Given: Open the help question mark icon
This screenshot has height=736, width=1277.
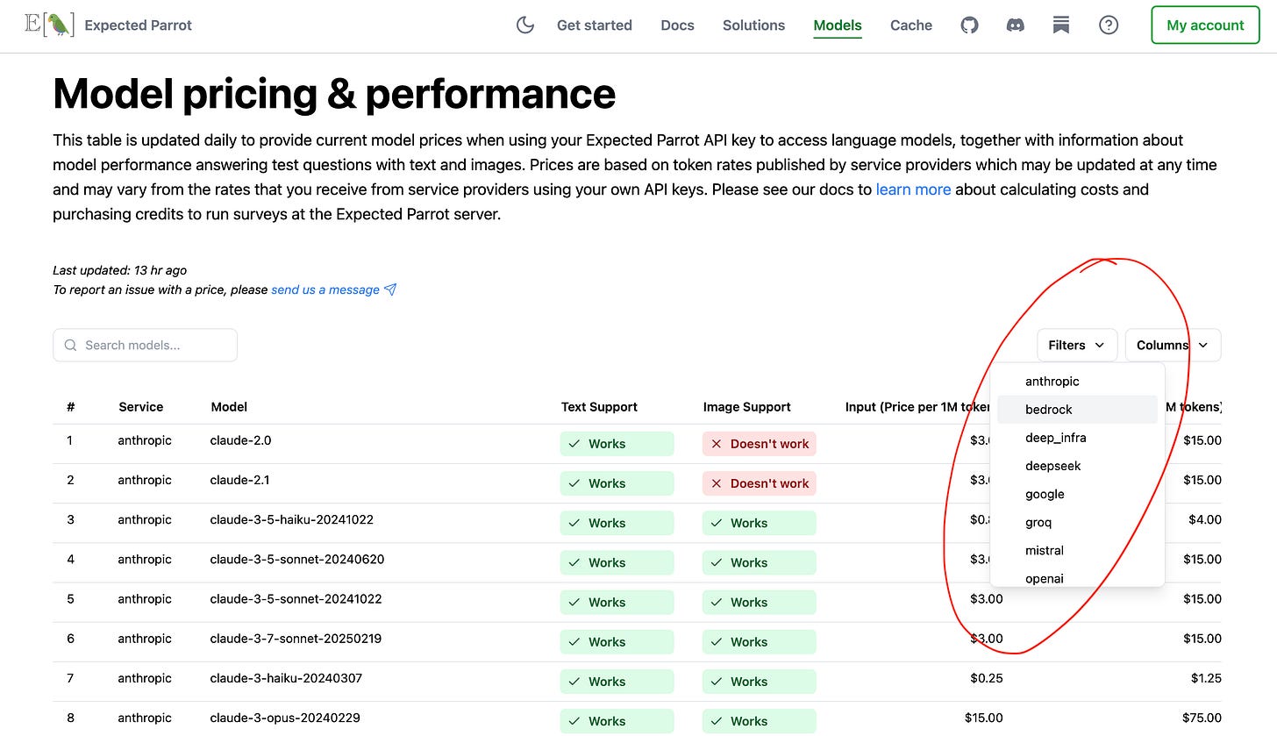Looking at the screenshot, I should tap(1109, 25).
